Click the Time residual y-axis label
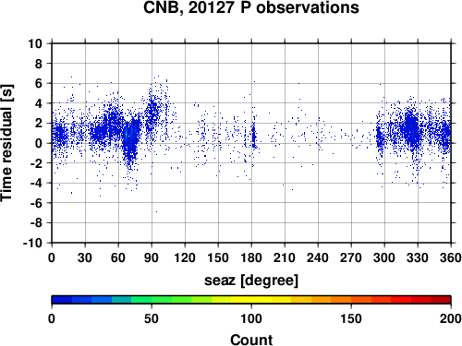Viewport: 462px width, 346px height. (x=6, y=143)
